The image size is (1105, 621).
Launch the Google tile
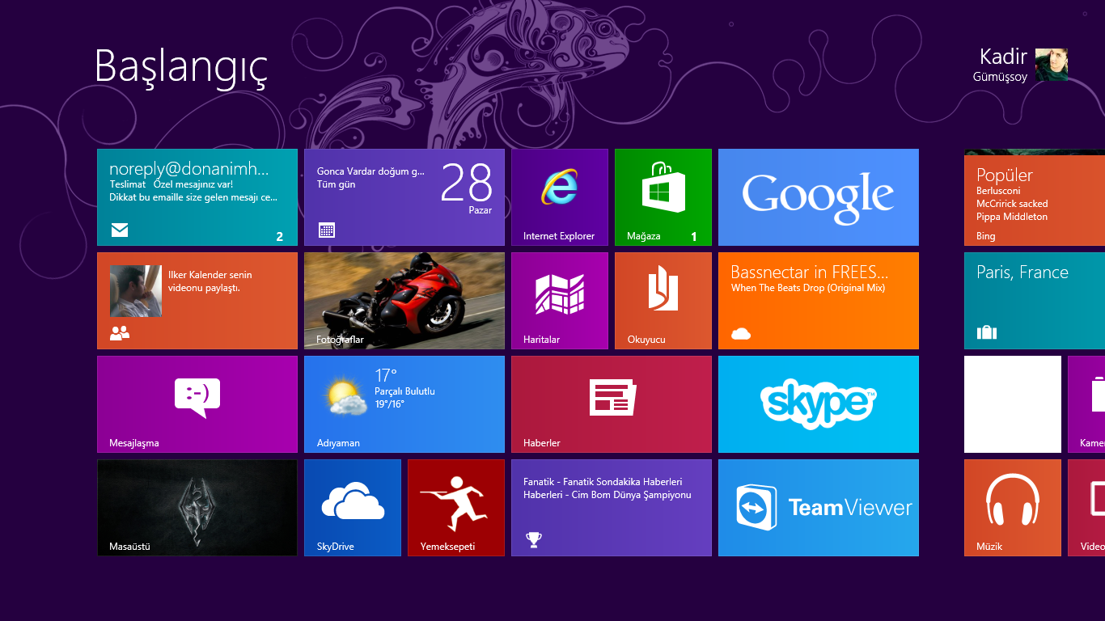[x=819, y=197]
